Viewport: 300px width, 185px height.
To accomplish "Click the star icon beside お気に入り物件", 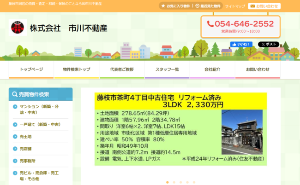I will pyautogui.click(x=163, y=6).
